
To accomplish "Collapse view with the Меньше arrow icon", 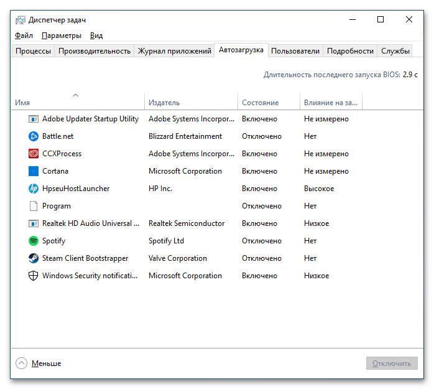I will tap(21, 363).
